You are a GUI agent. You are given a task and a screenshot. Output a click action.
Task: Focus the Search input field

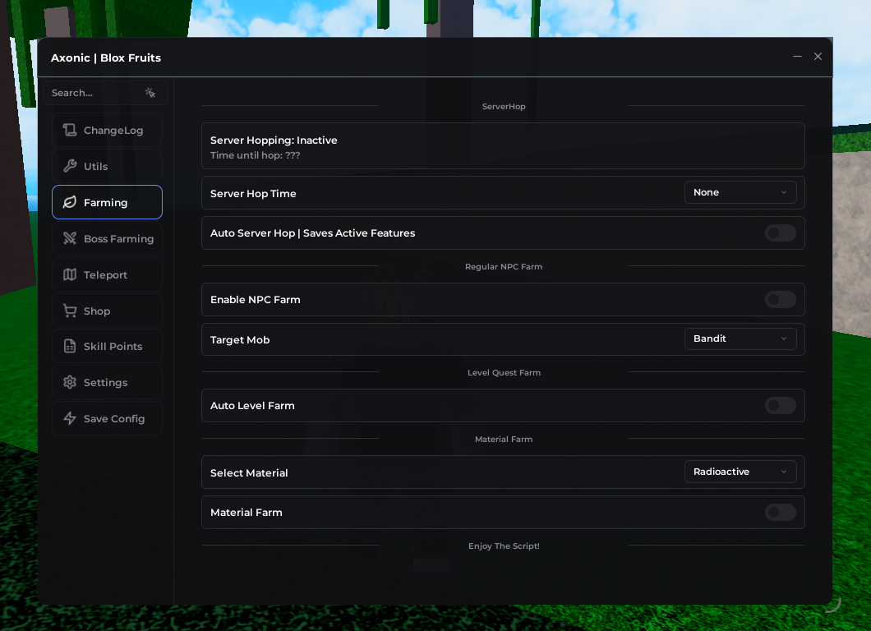[x=105, y=93]
